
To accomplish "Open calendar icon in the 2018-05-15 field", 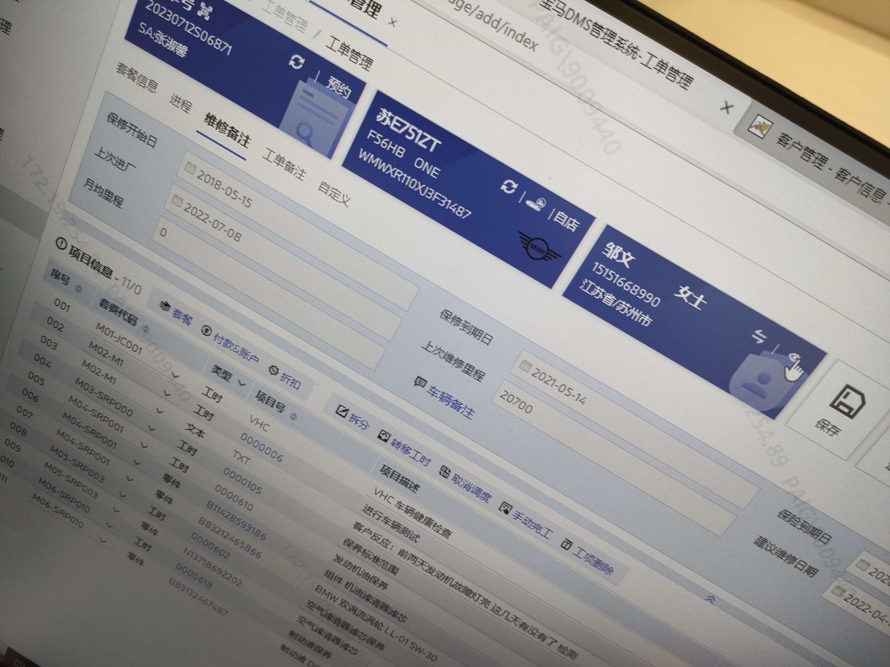I will point(190,168).
